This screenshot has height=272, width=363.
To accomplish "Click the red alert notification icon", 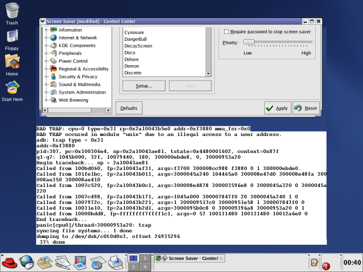I will pyautogui.click(x=326, y=266).
